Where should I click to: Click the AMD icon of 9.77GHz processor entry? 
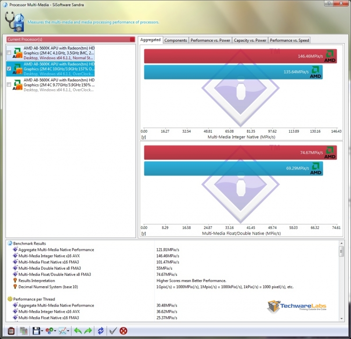point(18,85)
